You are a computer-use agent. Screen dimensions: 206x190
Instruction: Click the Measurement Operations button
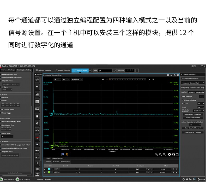click(193, 114)
